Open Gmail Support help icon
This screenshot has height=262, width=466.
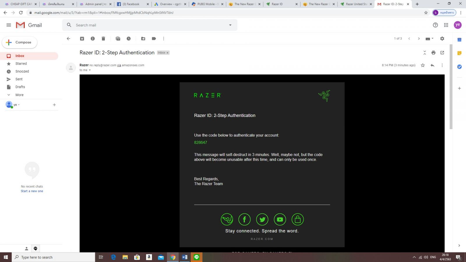(x=435, y=25)
